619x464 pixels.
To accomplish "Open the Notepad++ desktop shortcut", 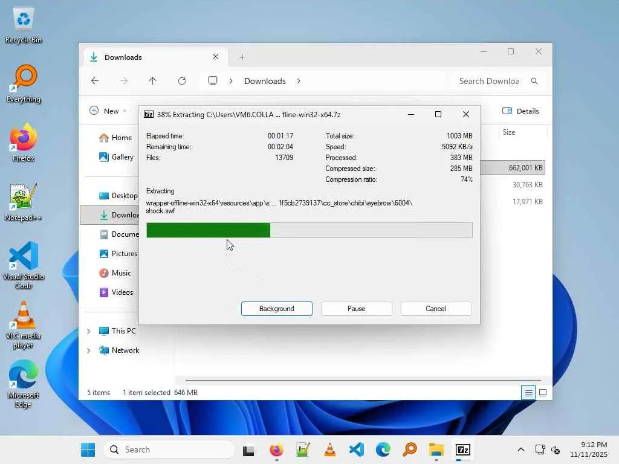I will point(24,202).
